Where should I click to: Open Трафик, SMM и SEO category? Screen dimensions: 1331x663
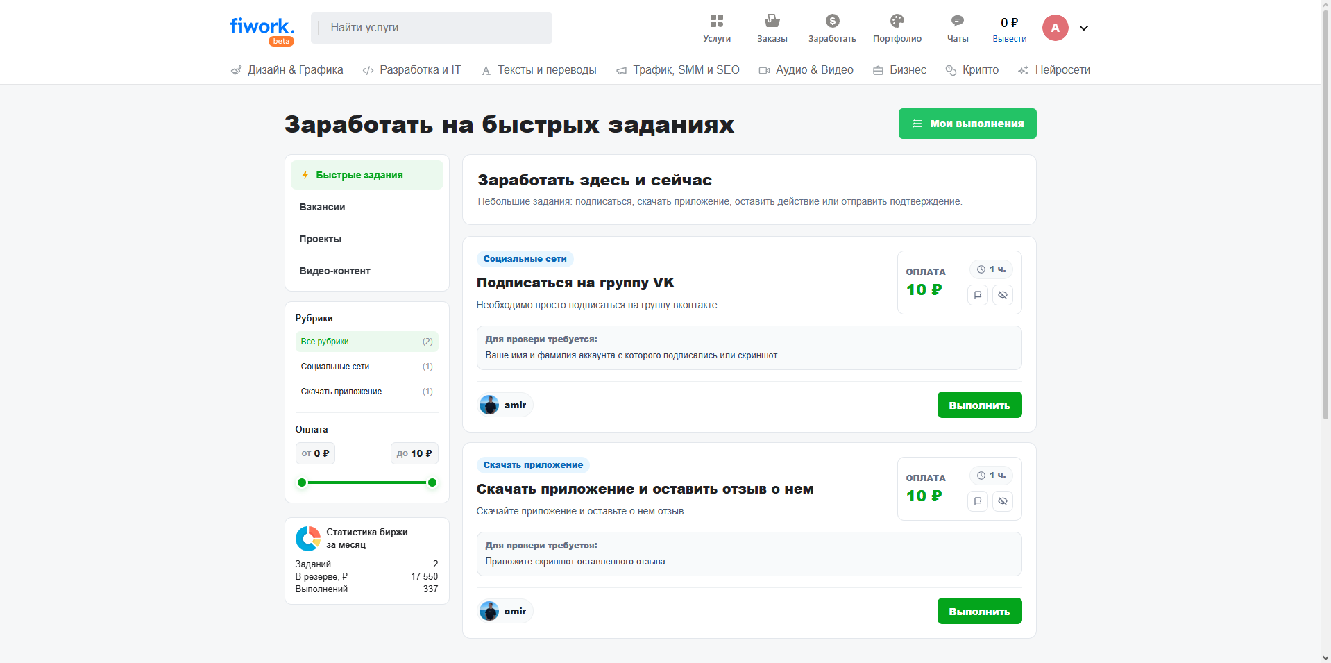(678, 70)
